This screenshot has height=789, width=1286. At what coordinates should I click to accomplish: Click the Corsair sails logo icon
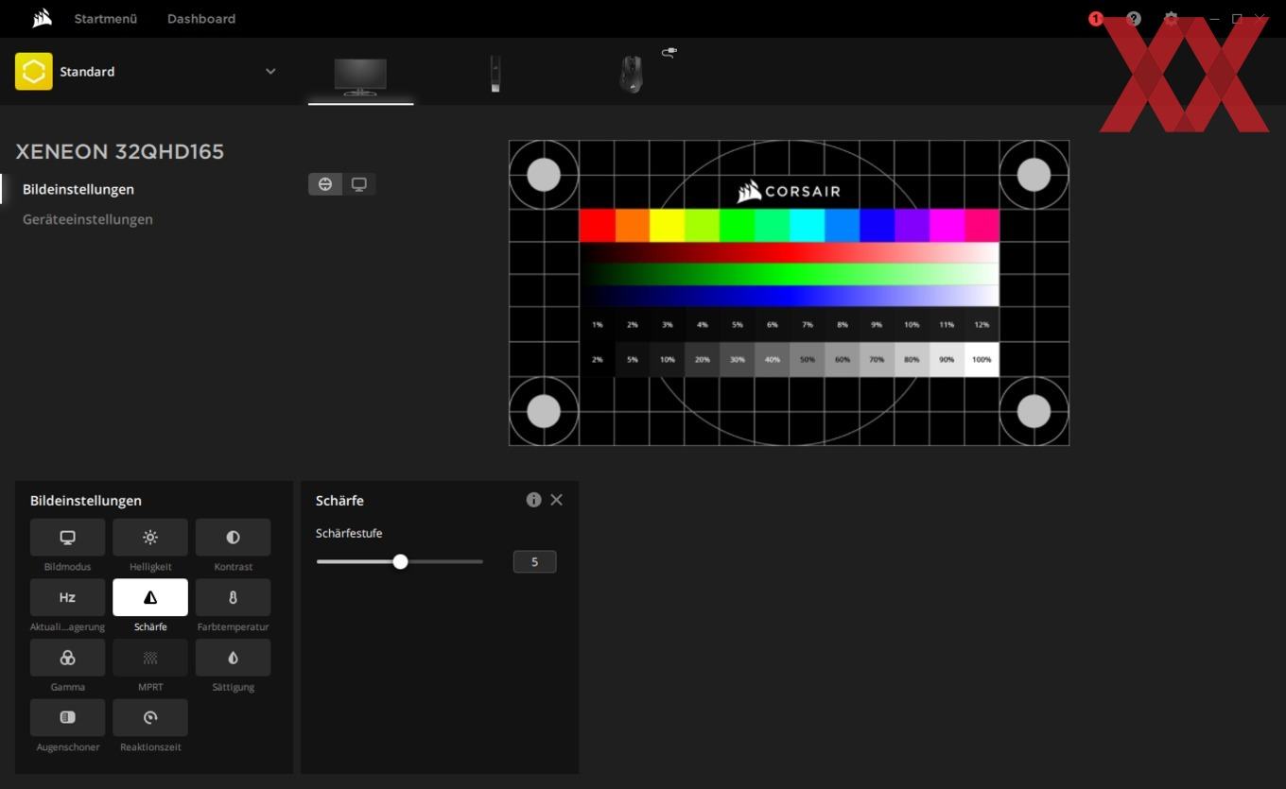[42, 18]
